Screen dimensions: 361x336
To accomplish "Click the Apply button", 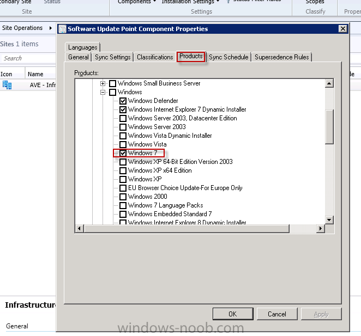I will [321, 314].
